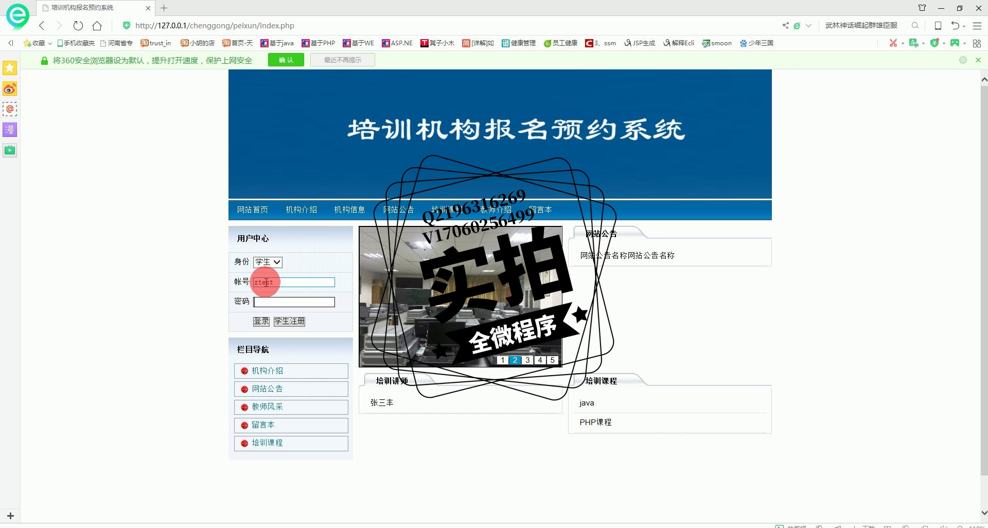Open bookmark JSP生成
Screen dimensions: 988x528
[640, 43]
